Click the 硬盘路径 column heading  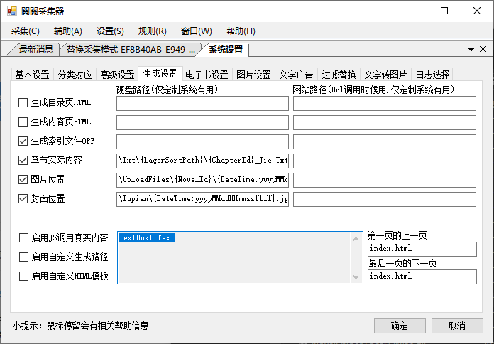(x=168, y=90)
